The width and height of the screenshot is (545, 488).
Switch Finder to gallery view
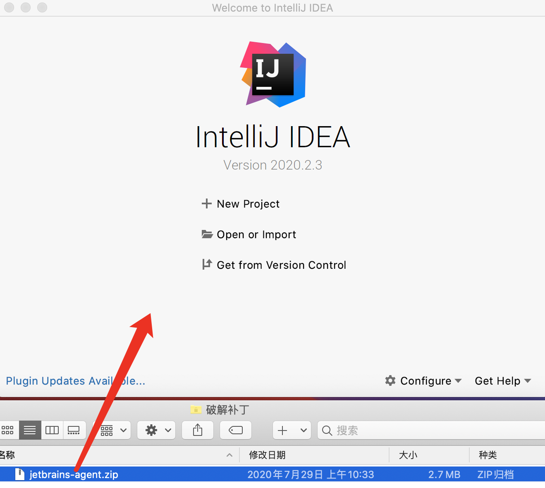click(x=74, y=430)
